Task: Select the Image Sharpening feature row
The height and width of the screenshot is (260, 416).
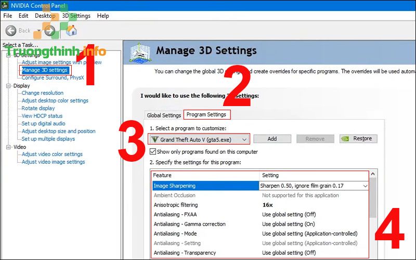Action: [x=205, y=186]
